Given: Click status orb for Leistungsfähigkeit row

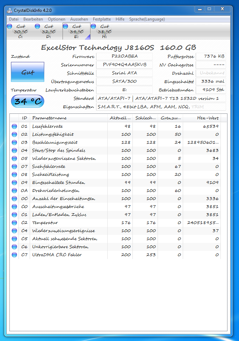Looking at the screenshot, I should (14, 134).
